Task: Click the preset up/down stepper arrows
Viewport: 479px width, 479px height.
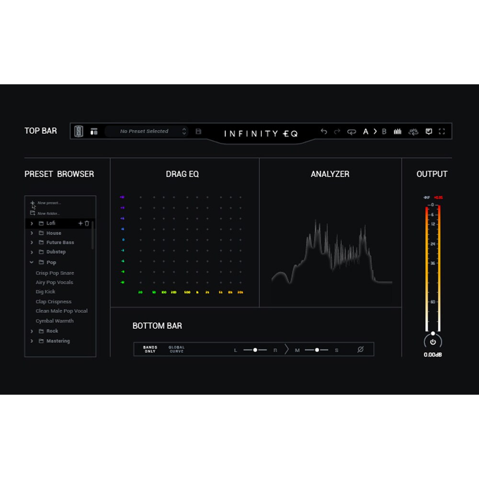Action: click(184, 131)
